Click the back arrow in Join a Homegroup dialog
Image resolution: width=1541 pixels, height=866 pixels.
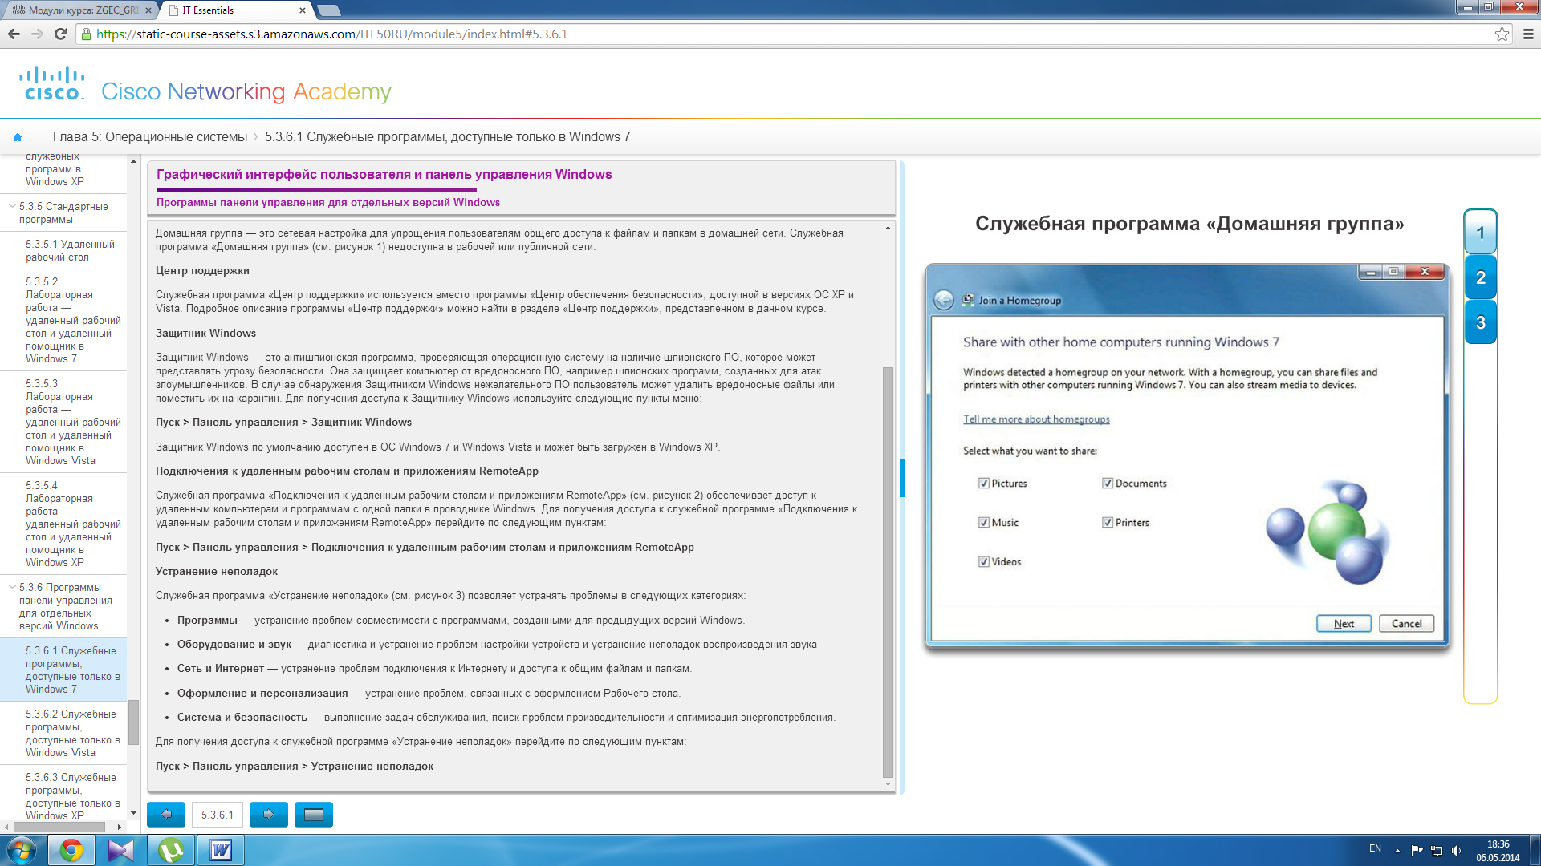pyautogui.click(x=944, y=300)
